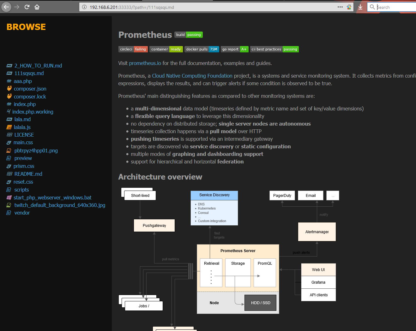
Task: Follow the Cloud Native Computing Foundation link
Action: 192,76
